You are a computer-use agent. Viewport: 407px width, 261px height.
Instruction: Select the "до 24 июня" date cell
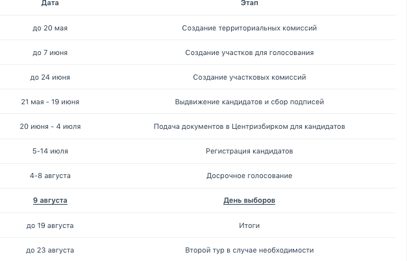(50, 78)
